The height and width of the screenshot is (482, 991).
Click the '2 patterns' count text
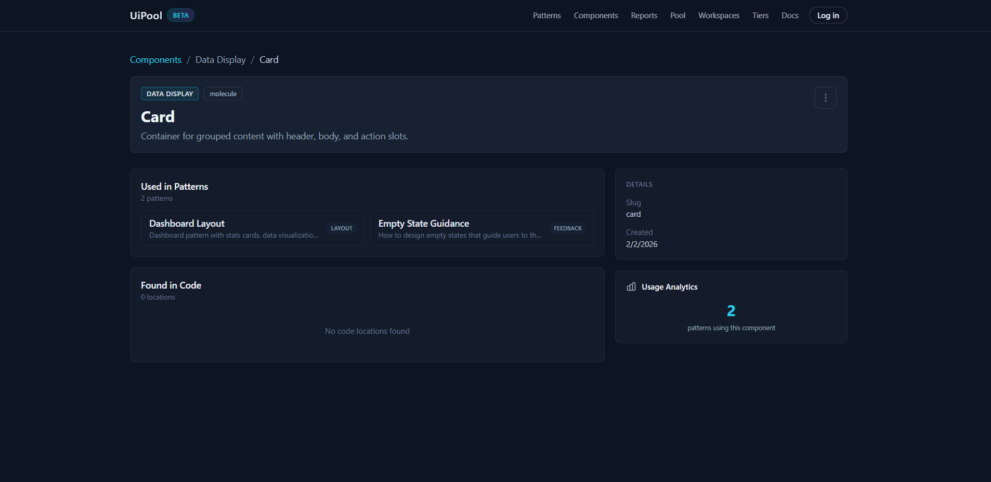157,199
